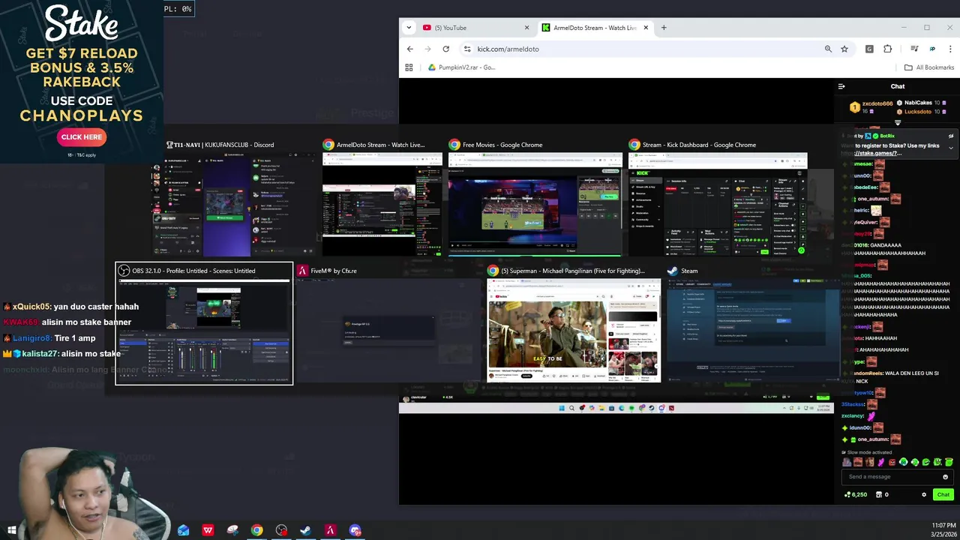Open the All Bookmarks folder
Viewport: 960px width, 540px height.
(x=928, y=67)
